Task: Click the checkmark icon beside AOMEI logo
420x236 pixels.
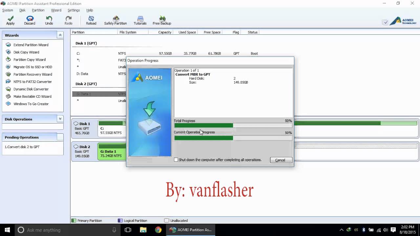Action: click(x=386, y=22)
